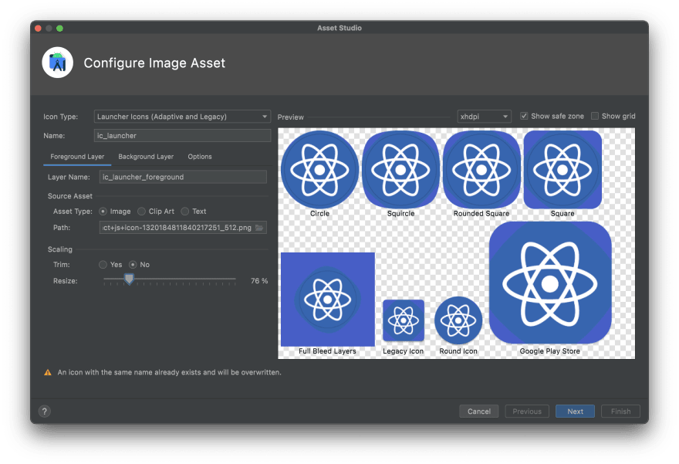The height and width of the screenshot is (464, 679).
Task: Switch to the Foreground Layer tab
Action: 77,157
